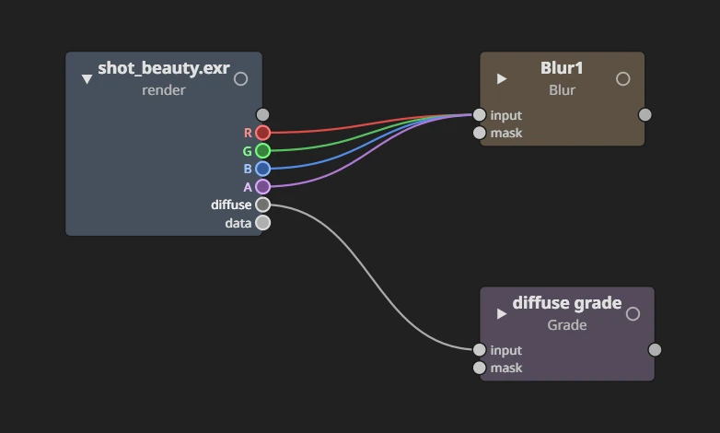The width and height of the screenshot is (720, 433).
Task: Toggle the circle on Blur1 node
Action: click(x=623, y=79)
